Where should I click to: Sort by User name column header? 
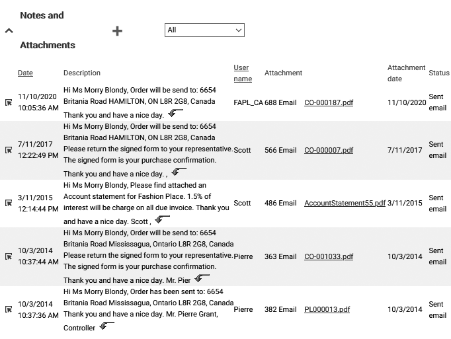point(242,73)
